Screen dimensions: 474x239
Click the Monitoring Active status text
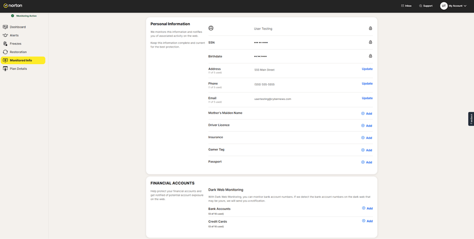click(26, 16)
